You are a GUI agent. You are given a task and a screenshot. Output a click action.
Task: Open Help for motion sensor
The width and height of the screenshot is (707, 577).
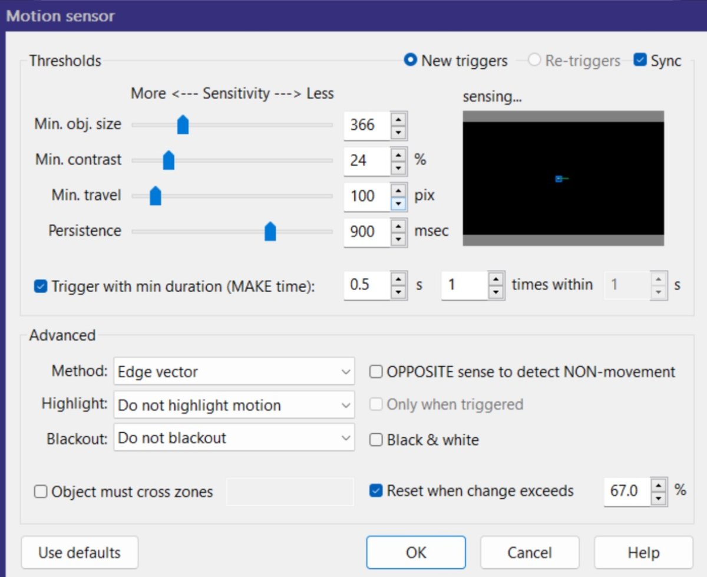(643, 553)
